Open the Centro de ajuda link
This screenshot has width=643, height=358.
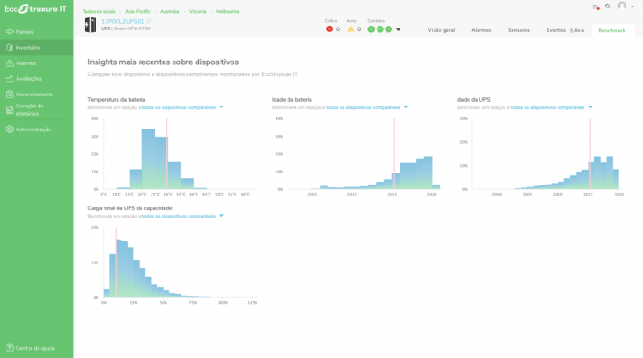pos(35,348)
